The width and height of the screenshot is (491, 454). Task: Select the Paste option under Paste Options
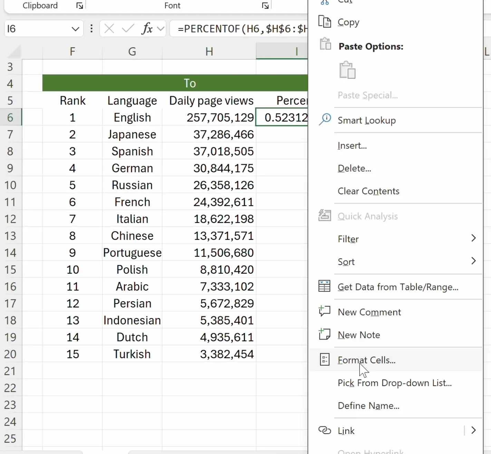click(x=348, y=70)
